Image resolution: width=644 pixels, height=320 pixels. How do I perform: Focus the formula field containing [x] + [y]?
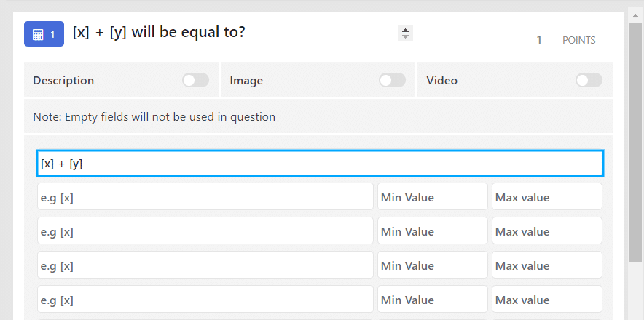click(x=320, y=164)
